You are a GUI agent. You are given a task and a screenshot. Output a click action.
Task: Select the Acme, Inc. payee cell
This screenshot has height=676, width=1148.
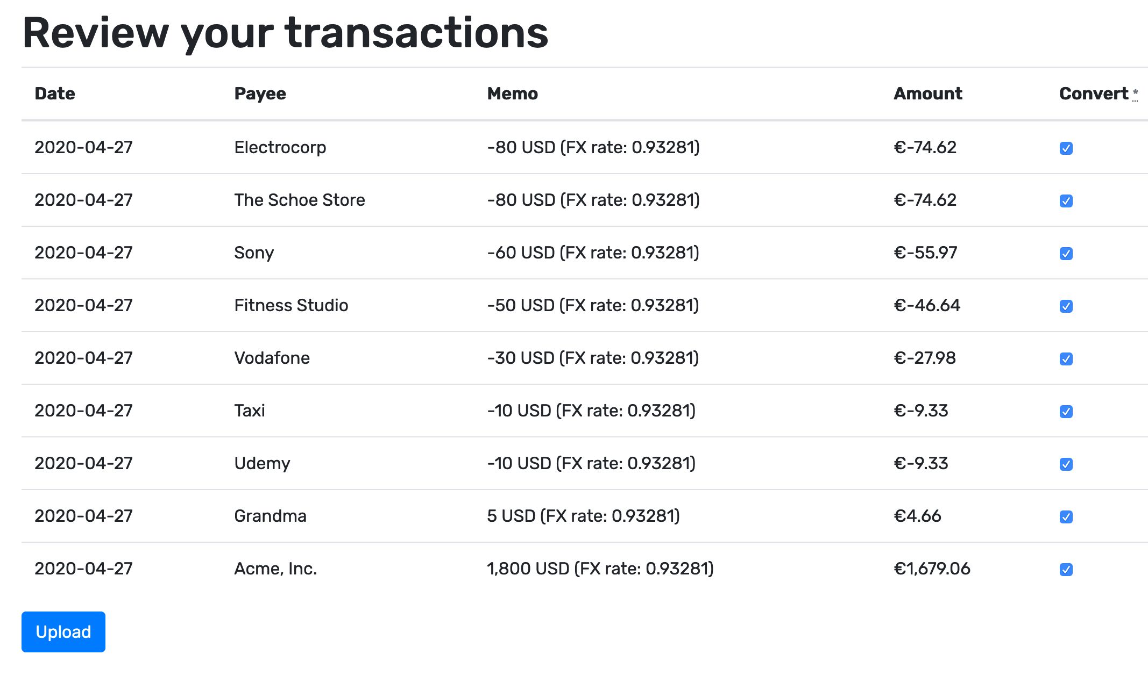pyautogui.click(x=276, y=569)
